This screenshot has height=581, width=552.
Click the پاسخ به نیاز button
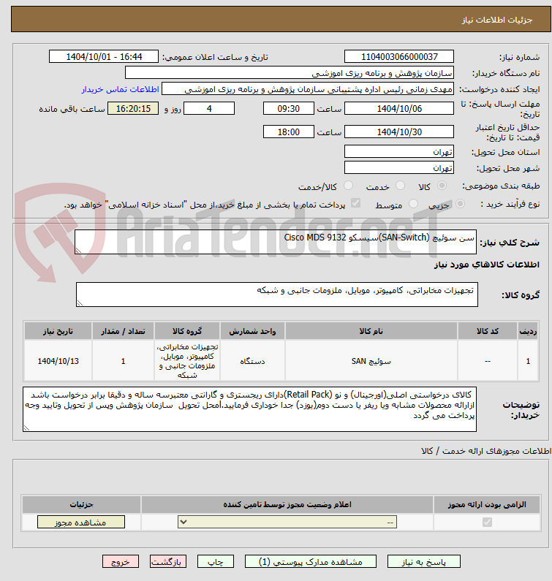[x=424, y=562]
